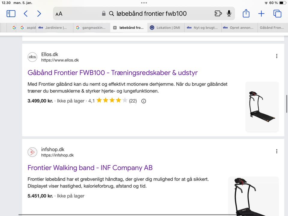
Task: Click the address bar search field
Action: click(144, 13)
